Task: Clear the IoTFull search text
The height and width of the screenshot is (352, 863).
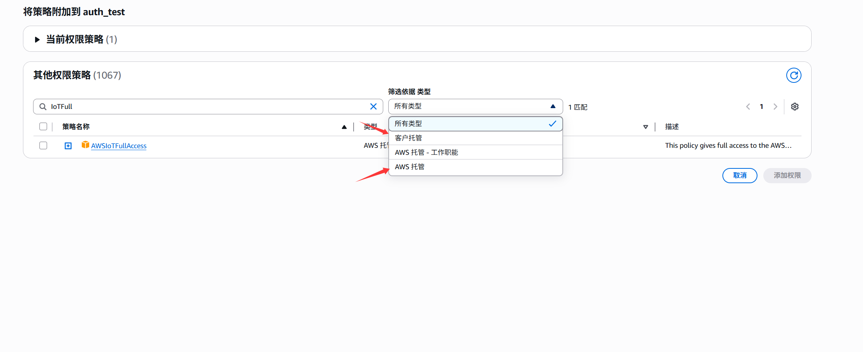Action: tap(373, 107)
